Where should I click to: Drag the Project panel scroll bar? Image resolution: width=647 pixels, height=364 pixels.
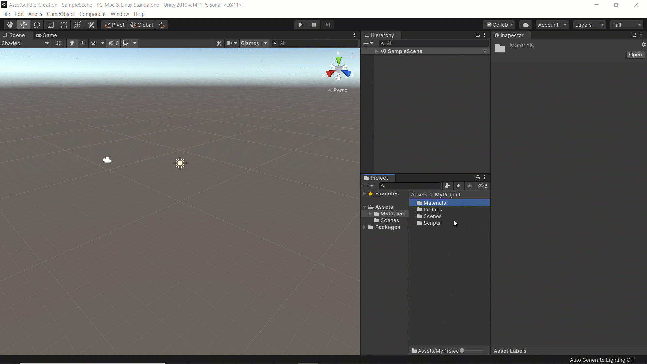[x=464, y=351]
